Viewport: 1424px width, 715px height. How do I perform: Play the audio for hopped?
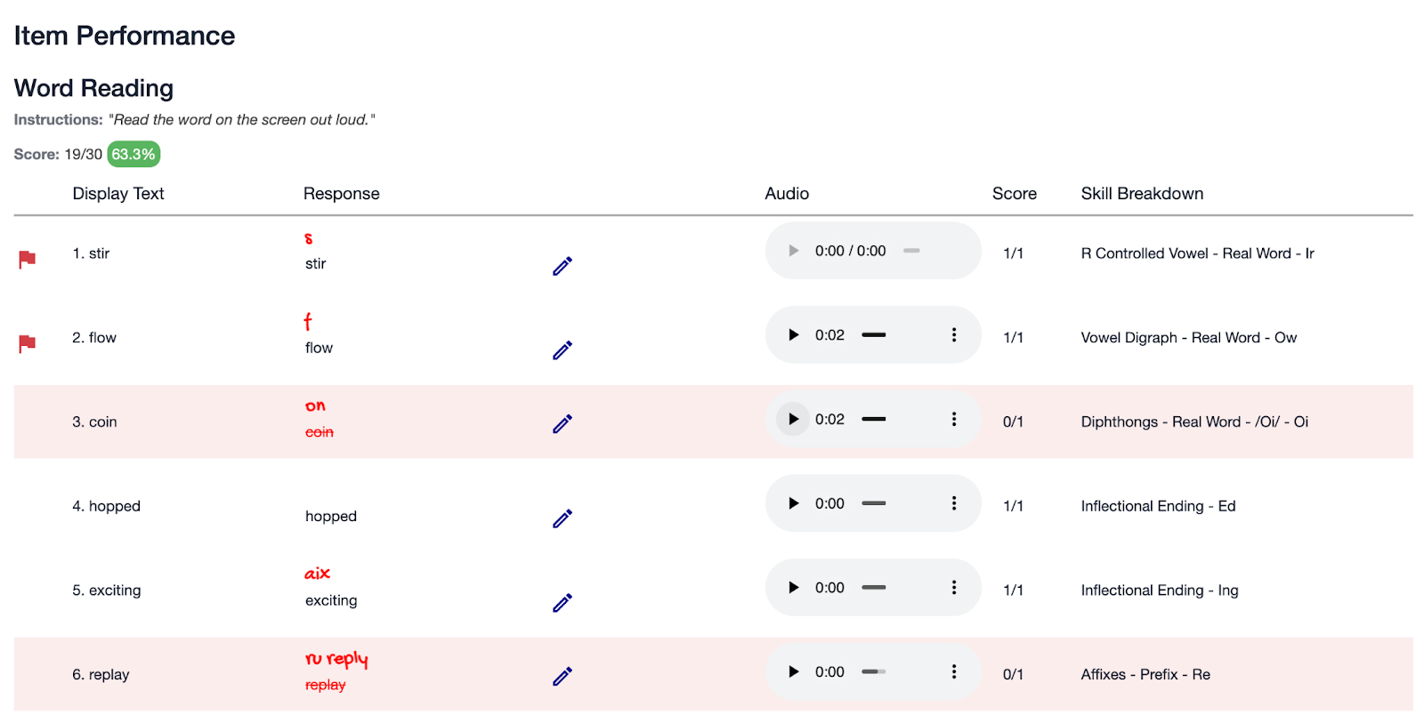coord(793,503)
